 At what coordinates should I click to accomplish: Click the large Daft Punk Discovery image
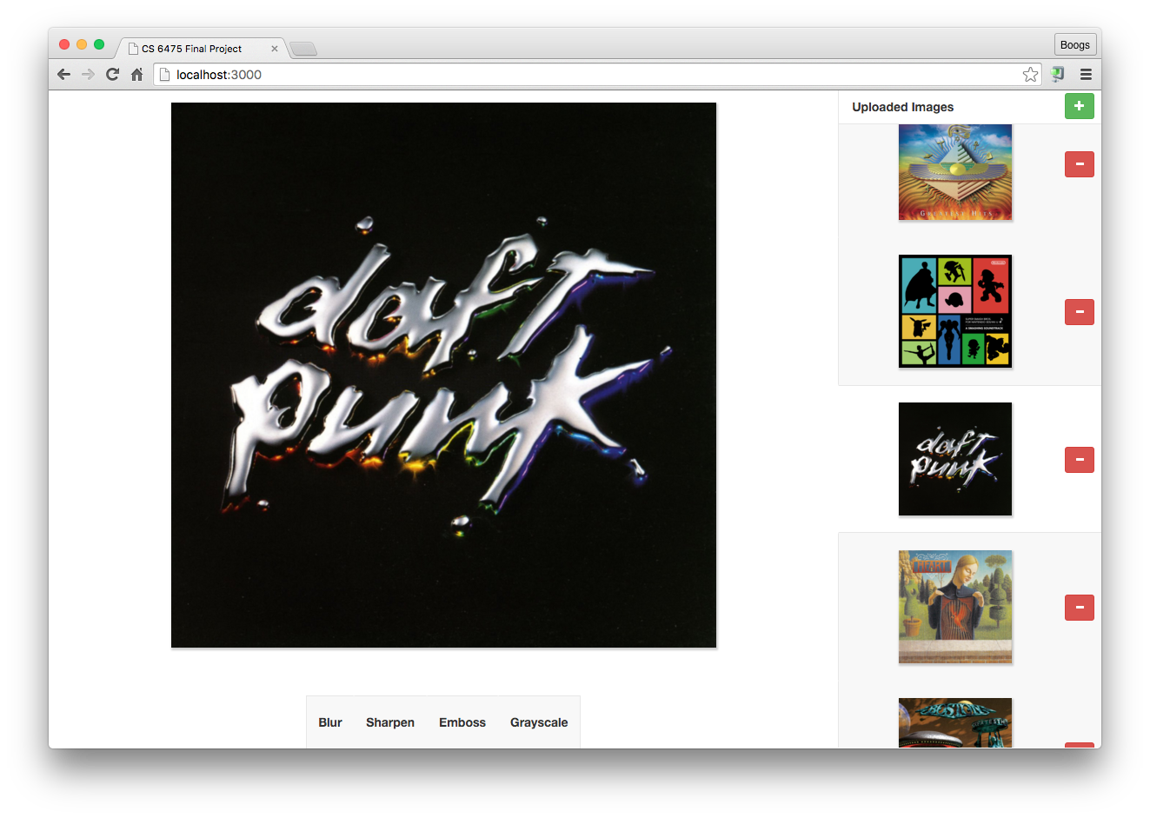443,375
